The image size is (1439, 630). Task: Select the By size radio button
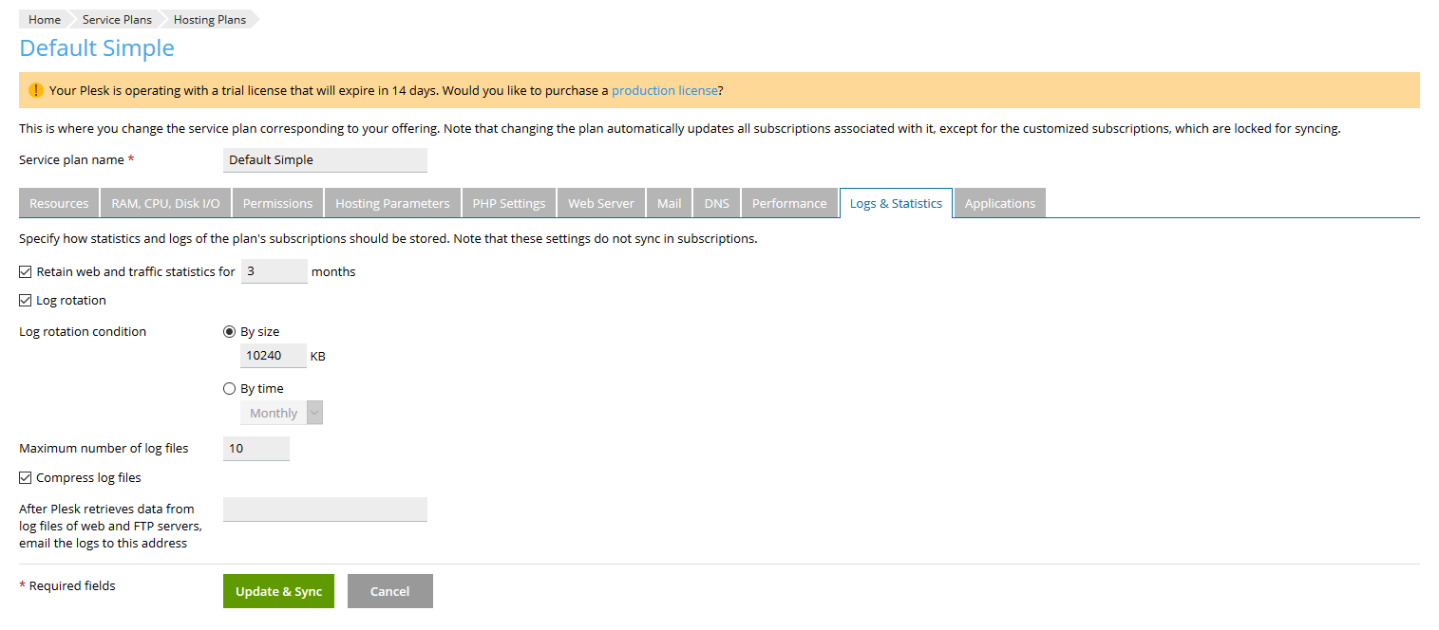pos(229,332)
